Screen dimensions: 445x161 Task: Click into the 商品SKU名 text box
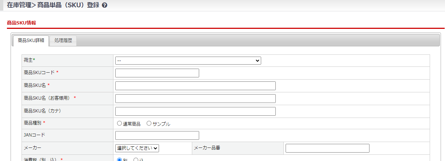pos(195,86)
